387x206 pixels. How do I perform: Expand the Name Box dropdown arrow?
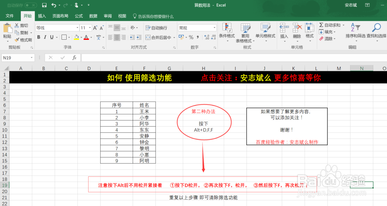32,58
